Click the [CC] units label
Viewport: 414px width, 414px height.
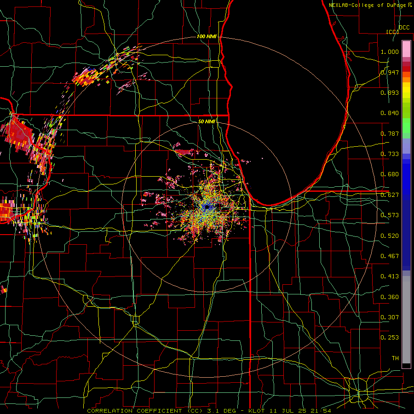click(392, 32)
